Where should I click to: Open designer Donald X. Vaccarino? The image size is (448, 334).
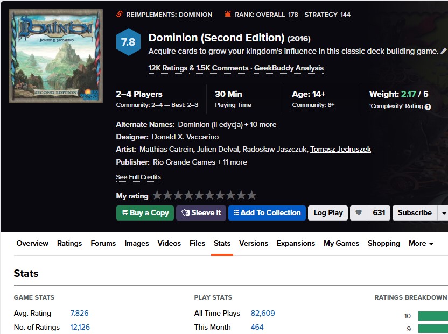(185, 137)
